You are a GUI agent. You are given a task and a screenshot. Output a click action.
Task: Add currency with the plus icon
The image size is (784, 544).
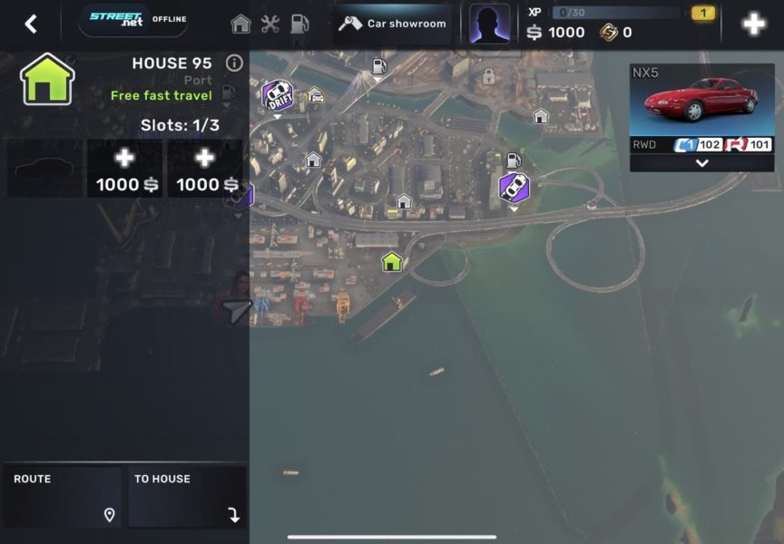[753, 24]
